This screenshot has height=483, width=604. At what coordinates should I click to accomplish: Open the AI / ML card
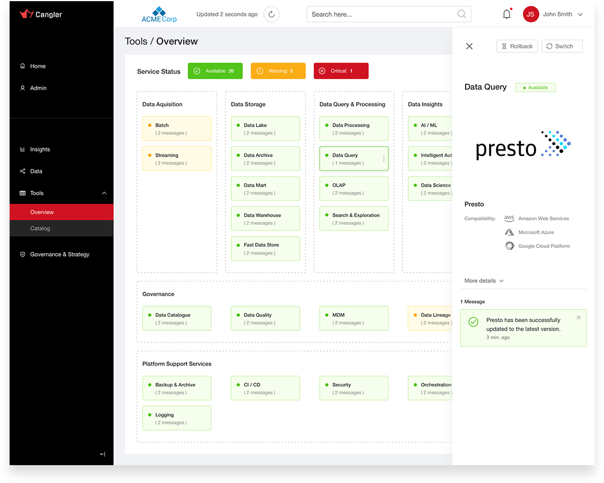[x=430, y=128]
